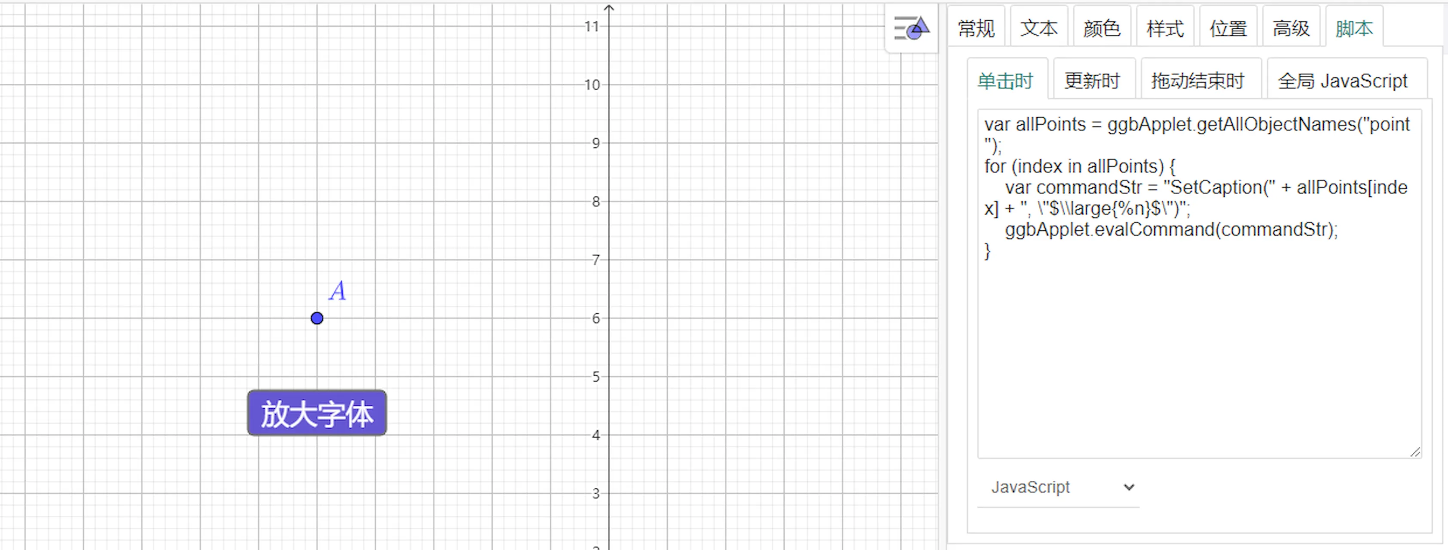Click the y-axis arrow at top
1448x550 pixels.
coord(609,8)
